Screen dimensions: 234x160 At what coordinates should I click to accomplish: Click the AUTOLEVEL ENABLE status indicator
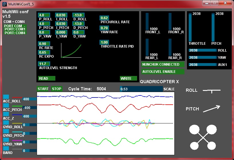[x=163, y=72]
